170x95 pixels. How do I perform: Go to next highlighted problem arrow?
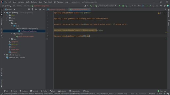tap(165, 13)
